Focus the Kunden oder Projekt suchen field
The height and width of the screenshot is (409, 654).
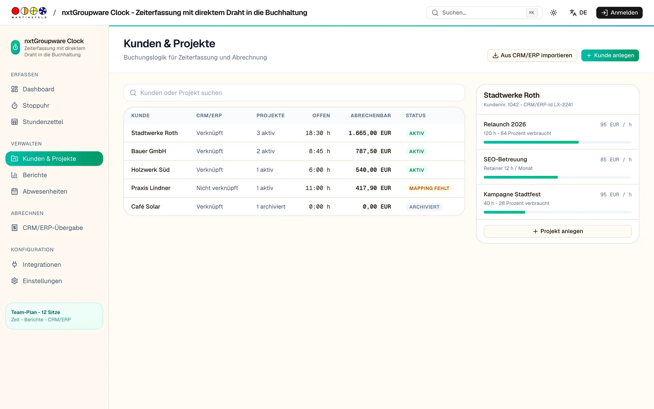coord(294,93)
